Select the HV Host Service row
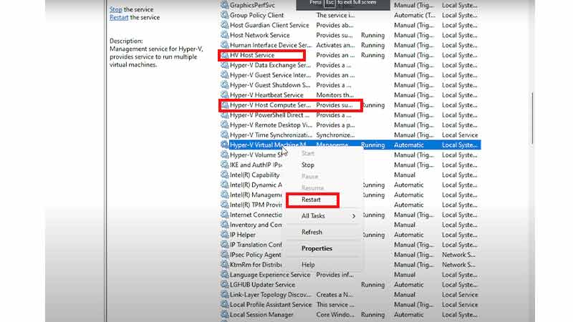 click(x=350, y=55)
